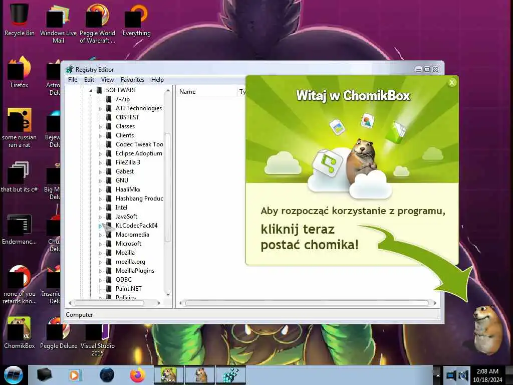Click the volume tray icon
513x385 pixels.
tap(464, 375)
